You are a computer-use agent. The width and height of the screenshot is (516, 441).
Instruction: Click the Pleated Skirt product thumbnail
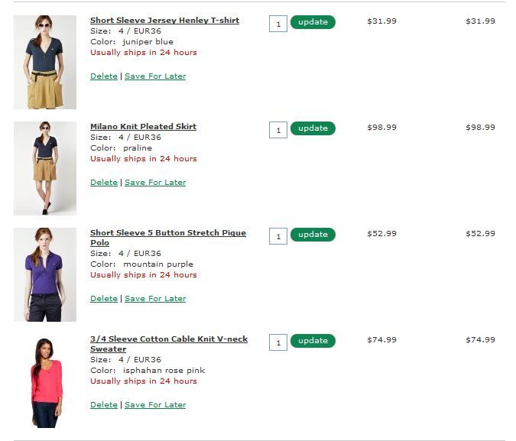(45, 168)
